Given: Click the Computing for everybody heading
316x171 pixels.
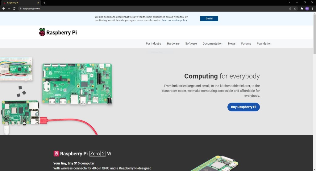Looking at the screenshot, I should point(222,76).
